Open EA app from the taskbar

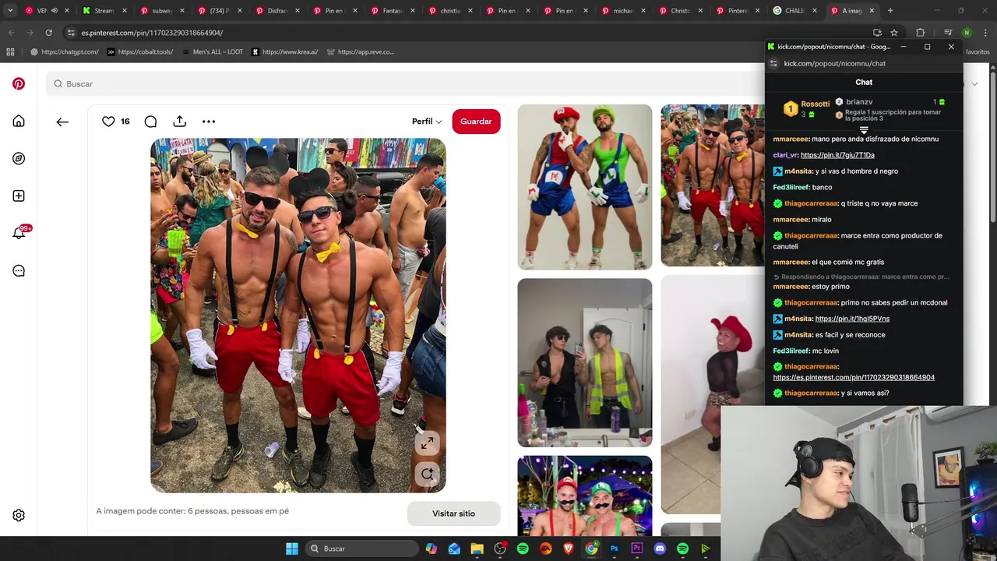[x=546, y=549]
